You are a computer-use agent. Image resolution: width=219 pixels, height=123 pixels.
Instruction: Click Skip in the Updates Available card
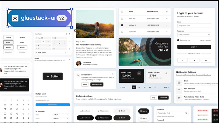tap(154, 98)
